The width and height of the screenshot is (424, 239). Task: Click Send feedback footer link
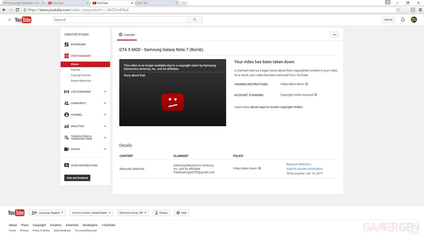tap(62, 231)
